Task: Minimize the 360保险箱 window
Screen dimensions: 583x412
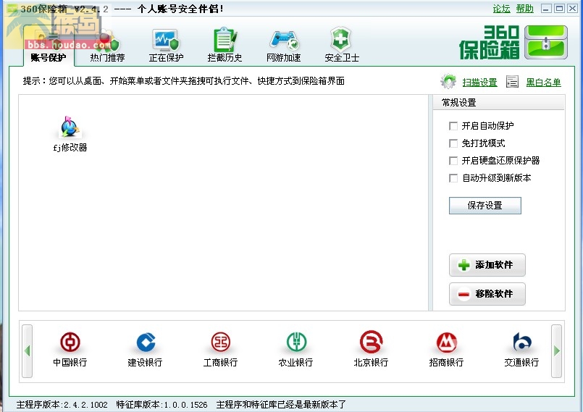Action: 546,8
